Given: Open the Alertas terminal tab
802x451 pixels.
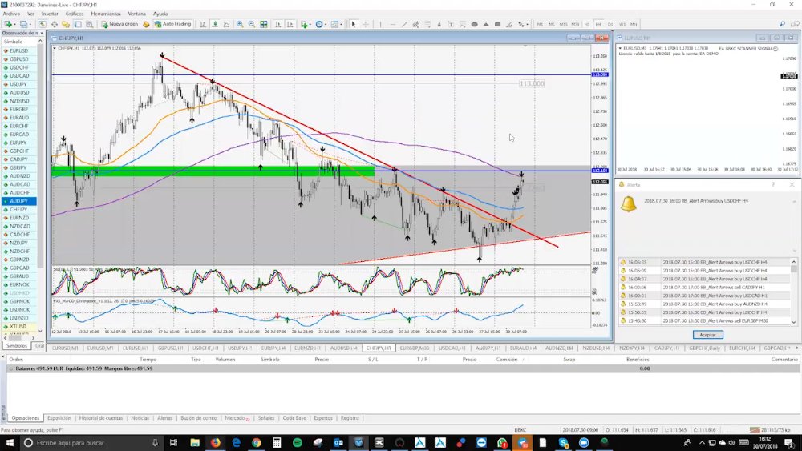Looking at the screenshot, I should click(164, 418).
